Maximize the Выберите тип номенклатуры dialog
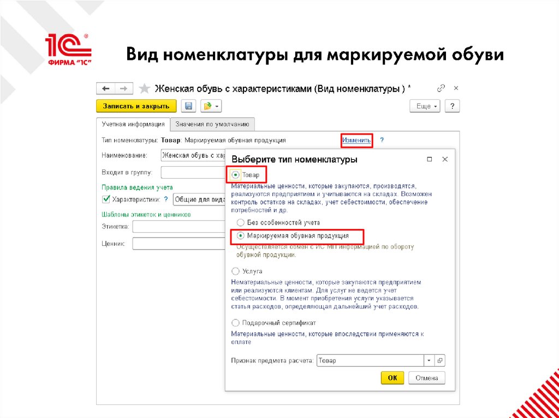 click(429, 160)
